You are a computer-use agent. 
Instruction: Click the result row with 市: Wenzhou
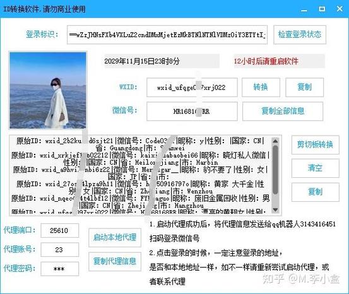(x=140, y=191)
